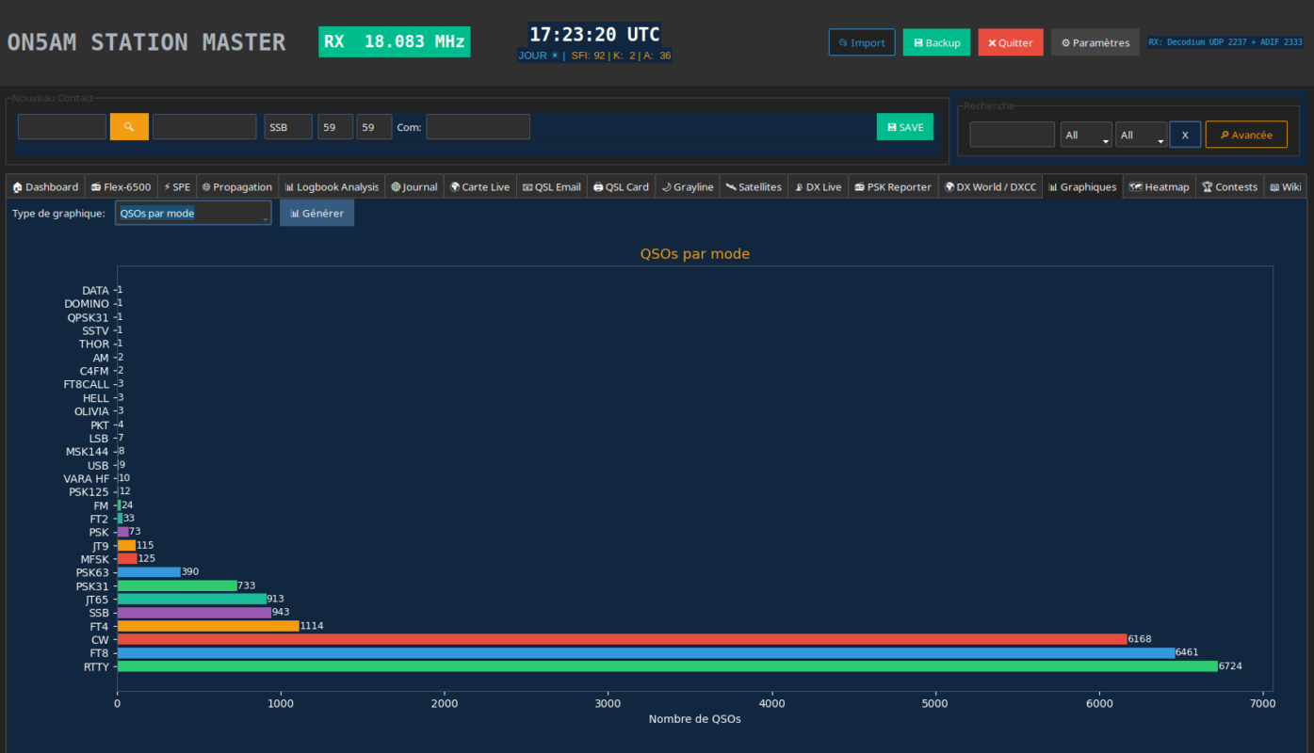The width and height of the screenshot is (1314, 753).
Task: Open the Dashboard tab
Action: pos(45,187)
